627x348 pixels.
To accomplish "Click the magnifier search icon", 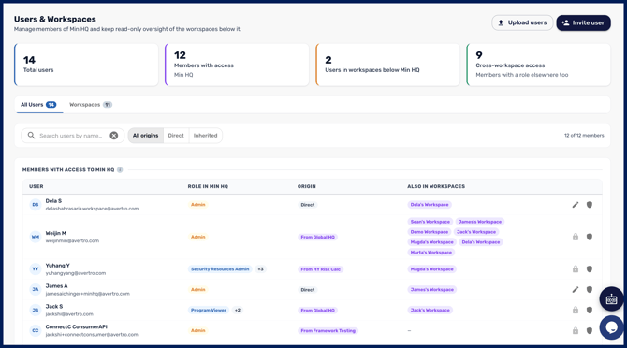I will [x=31, y=136].
